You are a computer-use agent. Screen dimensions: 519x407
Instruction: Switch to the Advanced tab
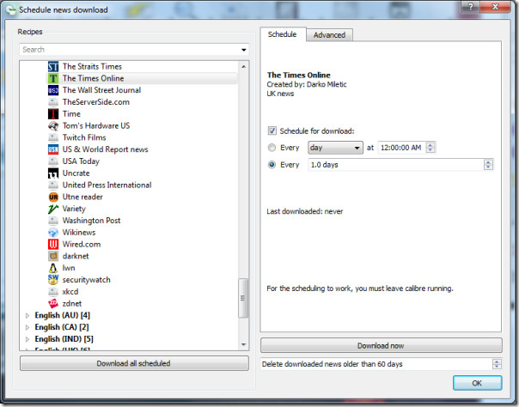[329, 35]
